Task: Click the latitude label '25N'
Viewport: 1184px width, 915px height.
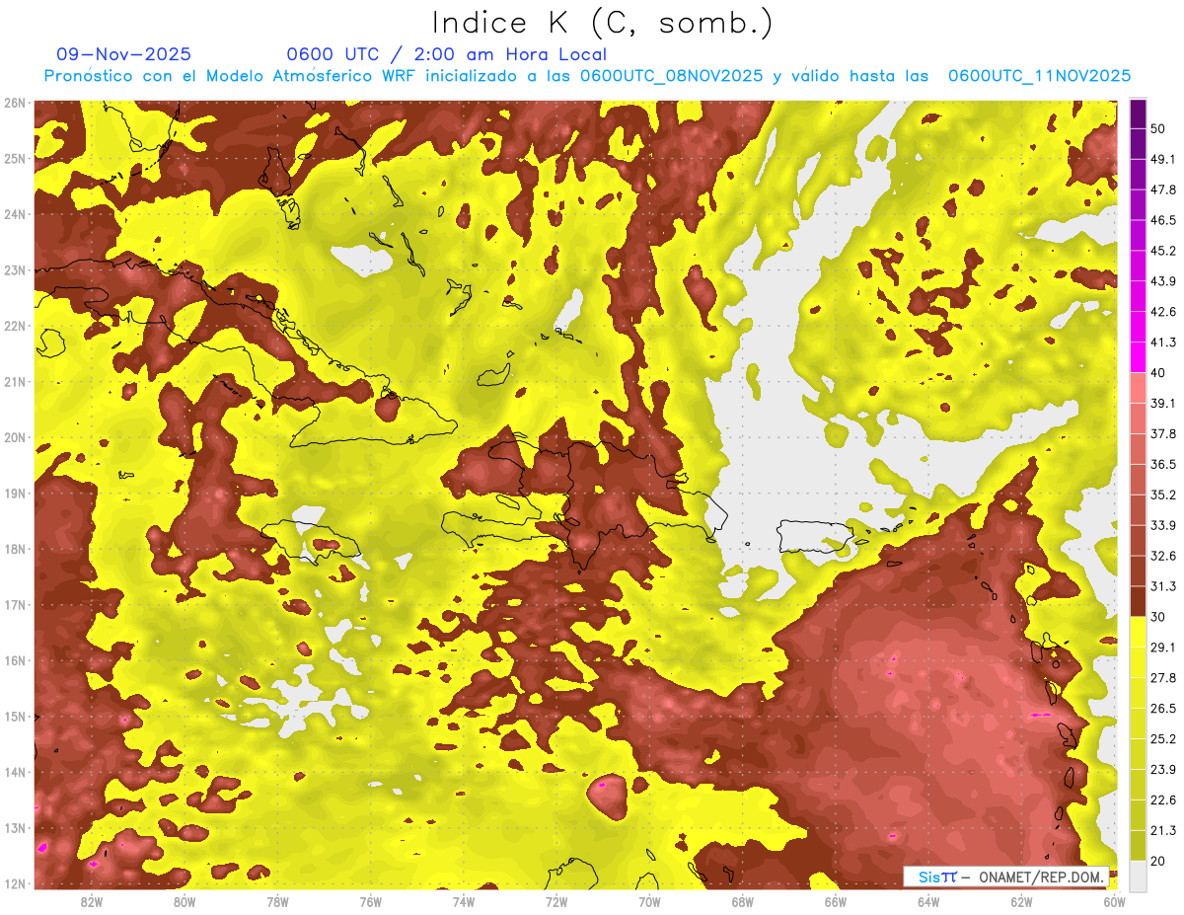Action: pos(15,158)
